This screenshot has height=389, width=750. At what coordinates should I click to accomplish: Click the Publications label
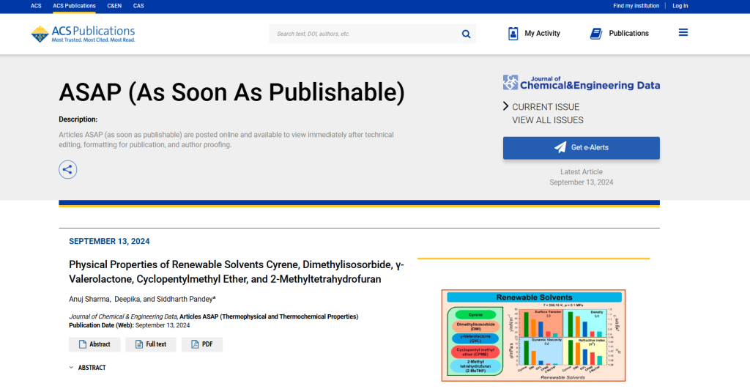coord(628,34)
